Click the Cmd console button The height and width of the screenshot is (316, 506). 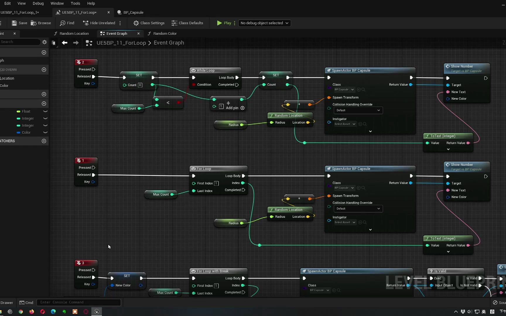click(x=26, y=303)
